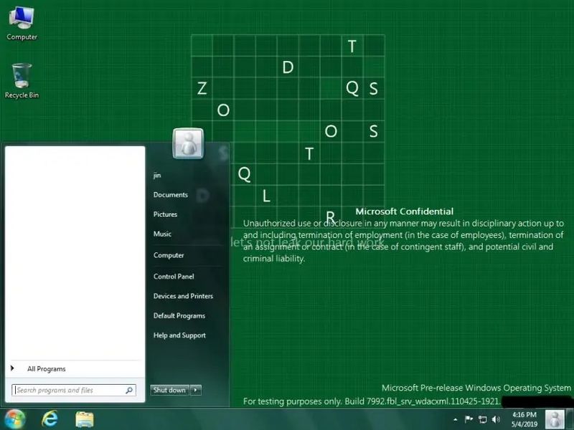Open Documents from the Start menu
The width and height of the screenshot is (574, 430).
coord(171,195)
